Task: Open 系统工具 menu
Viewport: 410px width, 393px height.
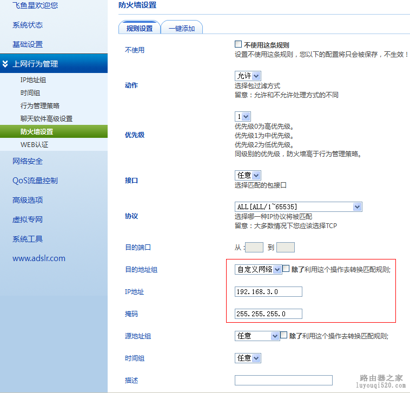Action: point(28,239)
